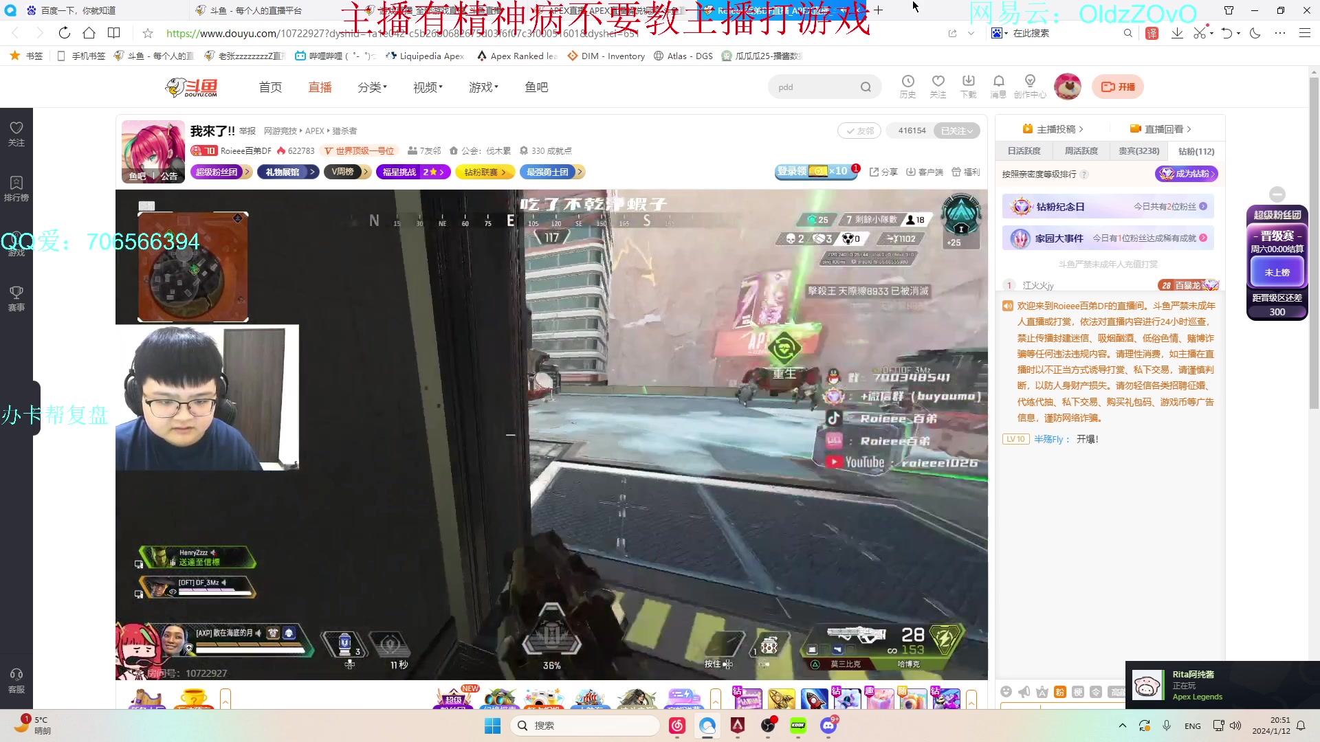Switch to the 周活跃度 tab

point(1081,151)
